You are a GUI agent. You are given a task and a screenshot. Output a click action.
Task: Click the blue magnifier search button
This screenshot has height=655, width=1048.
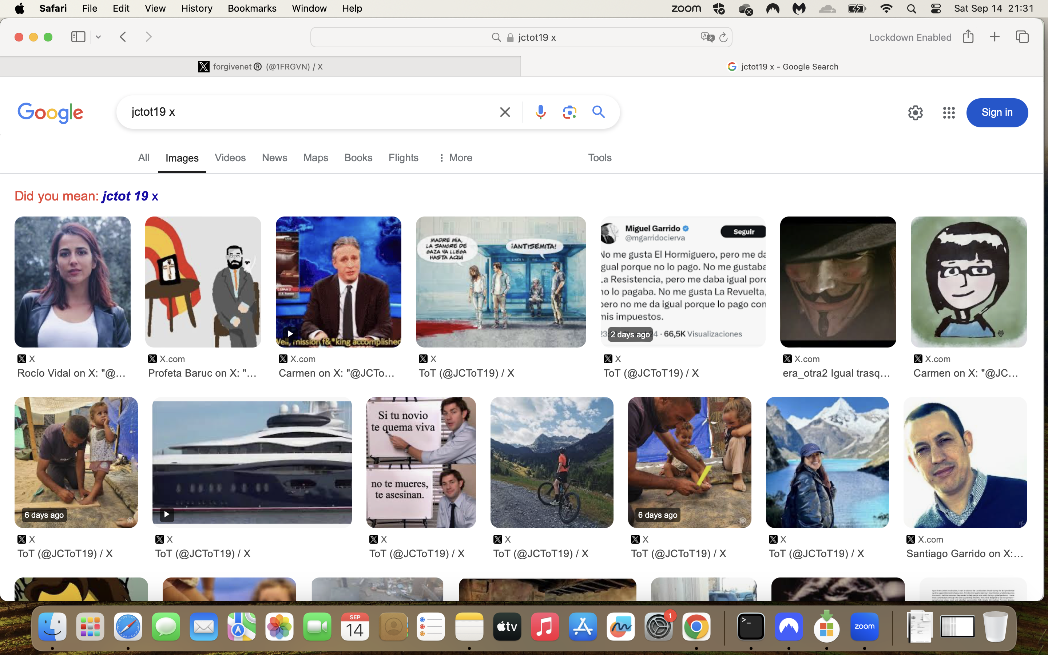pyautogui.click(x=599, y=112)
